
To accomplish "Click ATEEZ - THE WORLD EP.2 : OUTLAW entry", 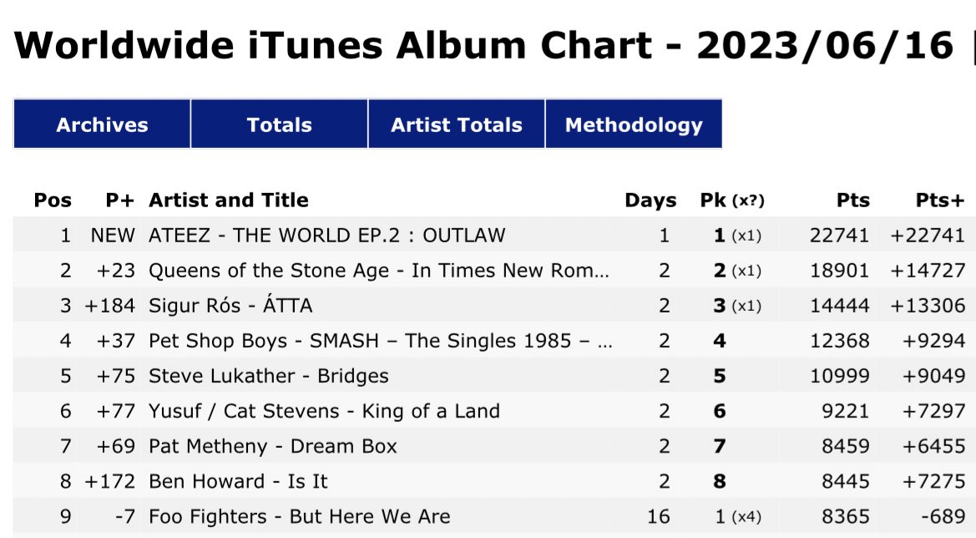I will click(326, 236).
